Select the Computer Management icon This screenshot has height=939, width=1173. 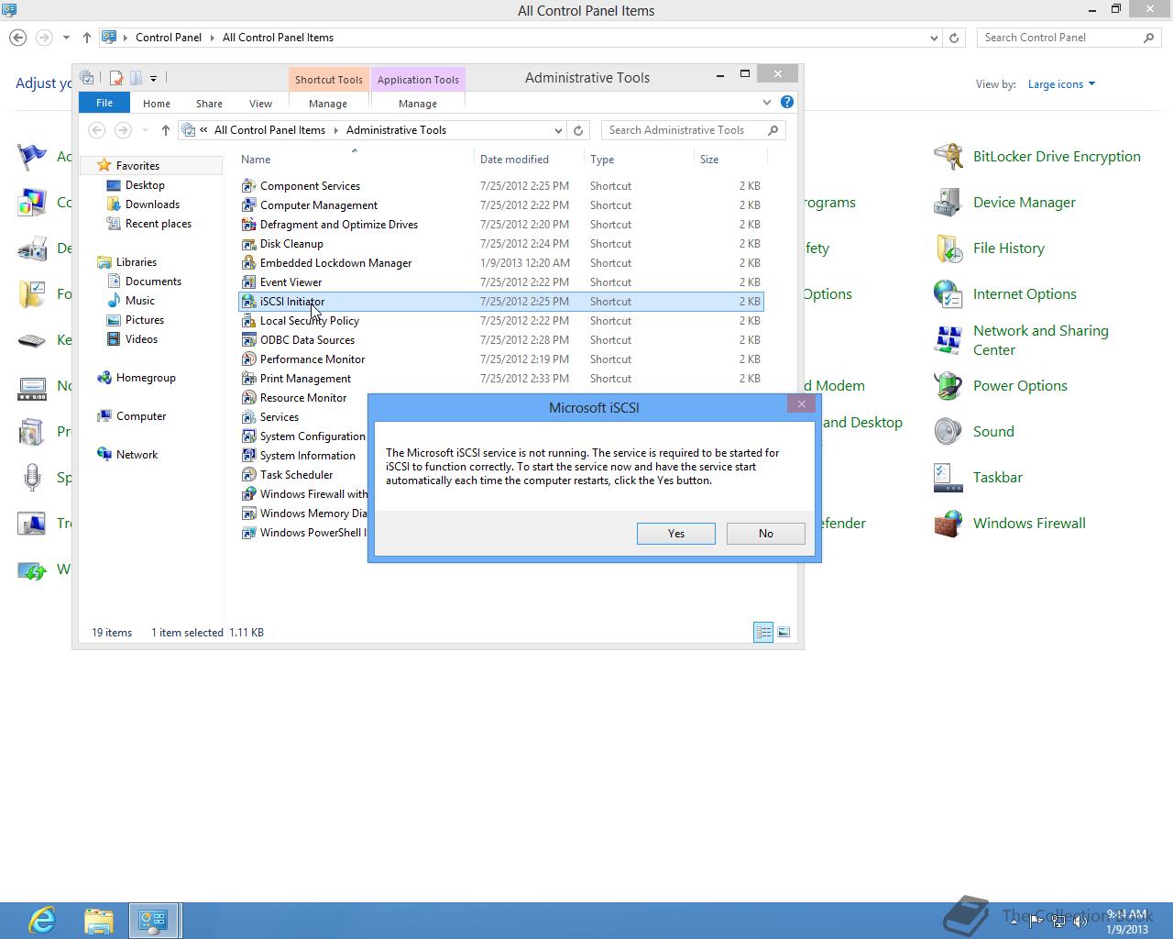coord(248,205)
